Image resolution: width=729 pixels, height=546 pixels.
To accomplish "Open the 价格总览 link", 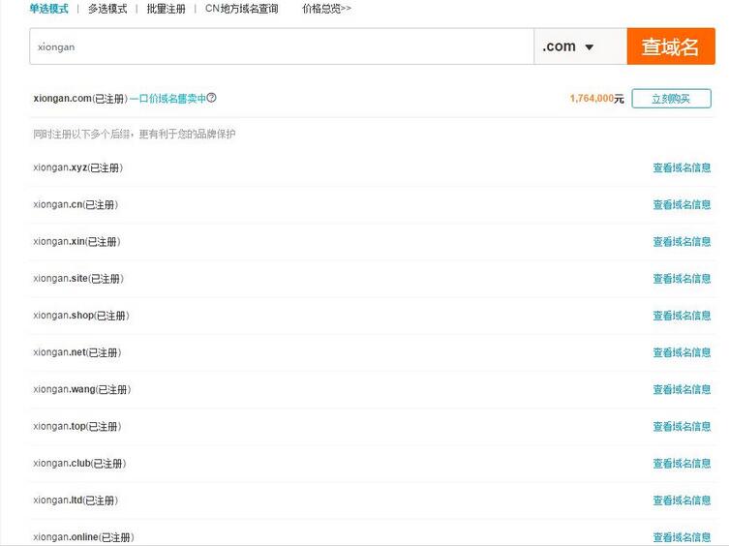I will (326, 9).
